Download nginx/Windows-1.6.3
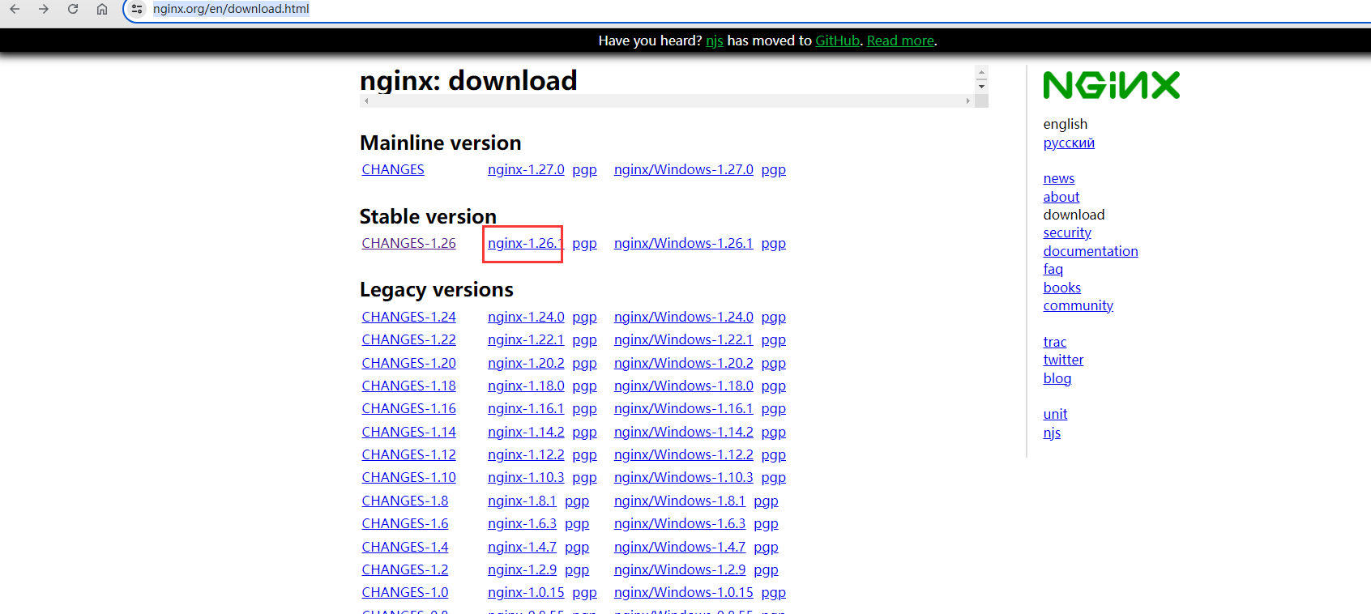Viewport: 1371px width, 614px height. tap(680, 523)
